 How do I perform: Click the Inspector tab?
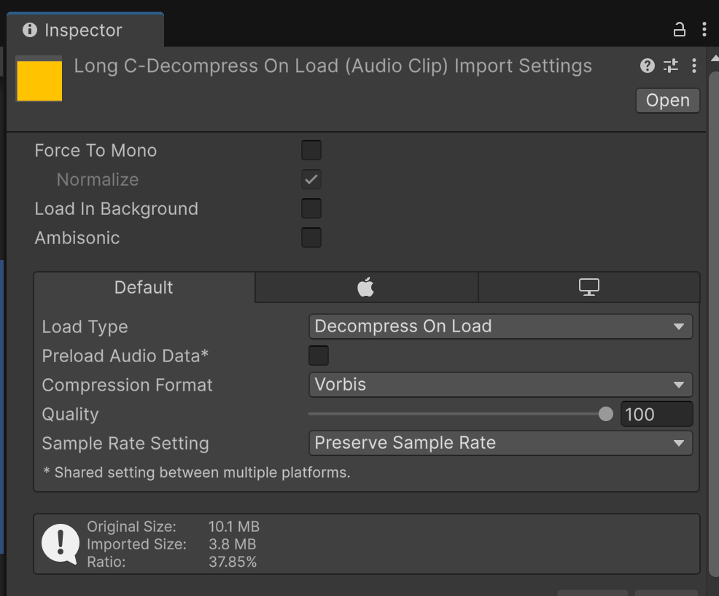click(x=84, y=31)
